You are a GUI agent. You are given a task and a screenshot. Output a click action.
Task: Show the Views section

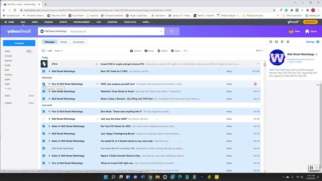pyautogui.click(x=31, y=96)
